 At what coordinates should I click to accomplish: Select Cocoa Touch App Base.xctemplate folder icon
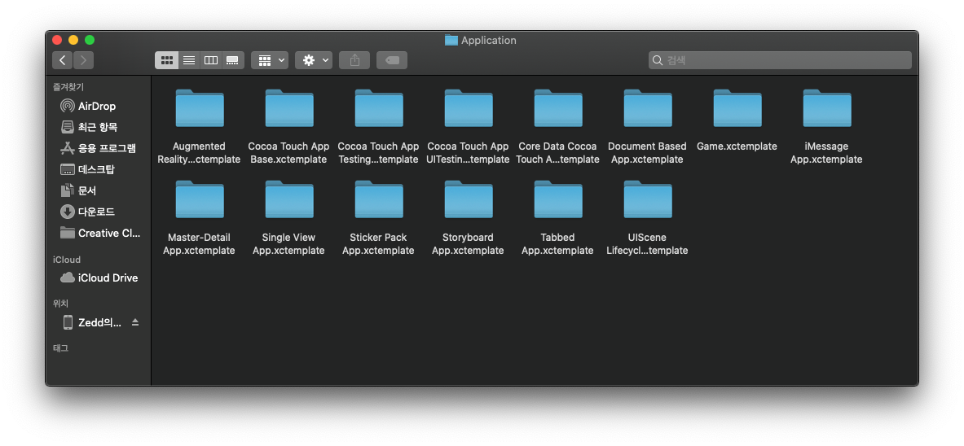289,108
